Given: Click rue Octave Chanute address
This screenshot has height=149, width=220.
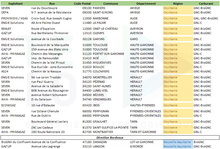Looking at the screenshot, I should tap(45, 111).
